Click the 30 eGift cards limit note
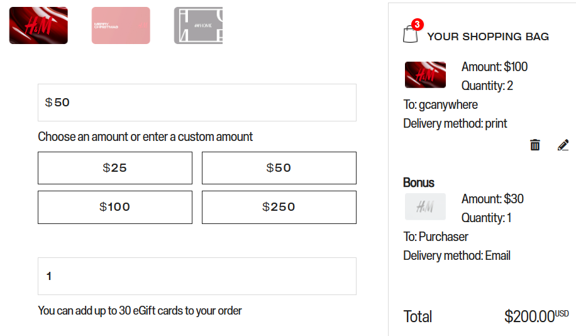The image size is (576, 336). (x=140, y=310)
